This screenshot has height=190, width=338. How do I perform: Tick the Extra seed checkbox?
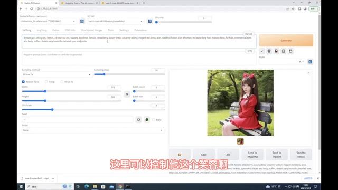point(154,120)
